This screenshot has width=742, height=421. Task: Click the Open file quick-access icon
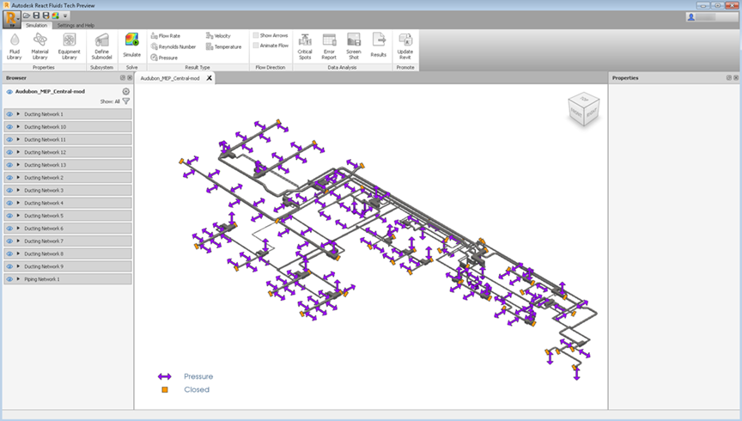[27, 15]
